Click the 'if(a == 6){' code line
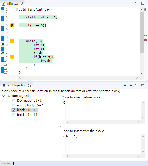 click(x=36, y=25)
